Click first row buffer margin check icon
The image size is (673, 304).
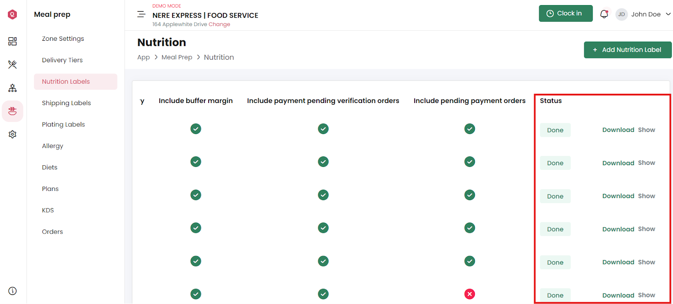pos(196,129)
